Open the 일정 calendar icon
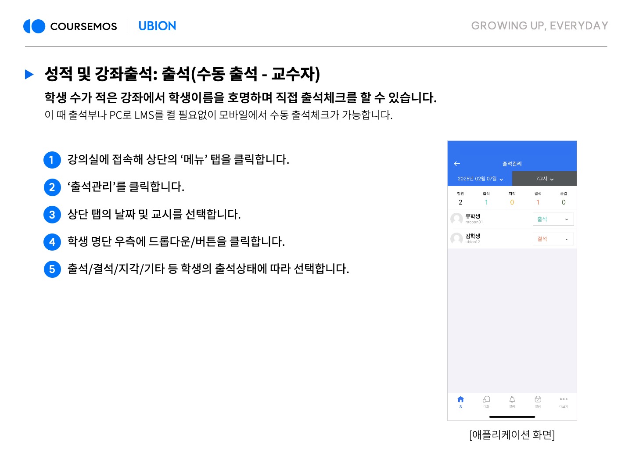 [x=538, y=400]
